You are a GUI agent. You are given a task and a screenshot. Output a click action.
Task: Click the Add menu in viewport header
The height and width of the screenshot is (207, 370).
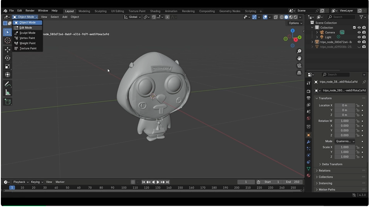tap(65, 17)
